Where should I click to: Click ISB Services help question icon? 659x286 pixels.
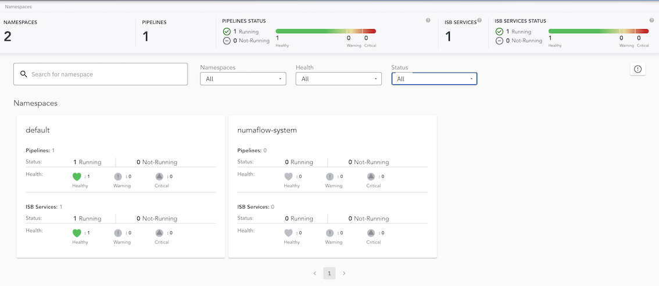(479, 20)
